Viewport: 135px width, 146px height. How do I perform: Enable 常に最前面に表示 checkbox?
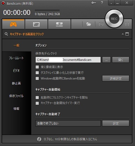37,67
